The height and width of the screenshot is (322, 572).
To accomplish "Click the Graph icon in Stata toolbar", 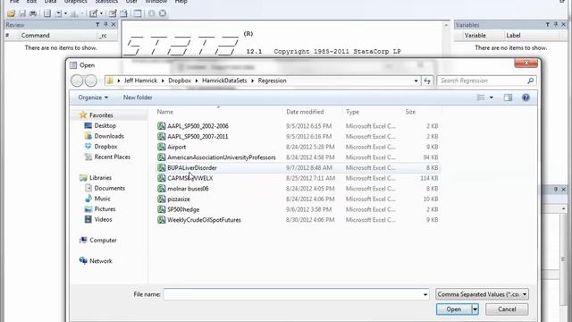I will 74,13.
